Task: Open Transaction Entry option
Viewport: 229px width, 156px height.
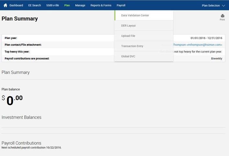Action: click(x=132, y=46)
